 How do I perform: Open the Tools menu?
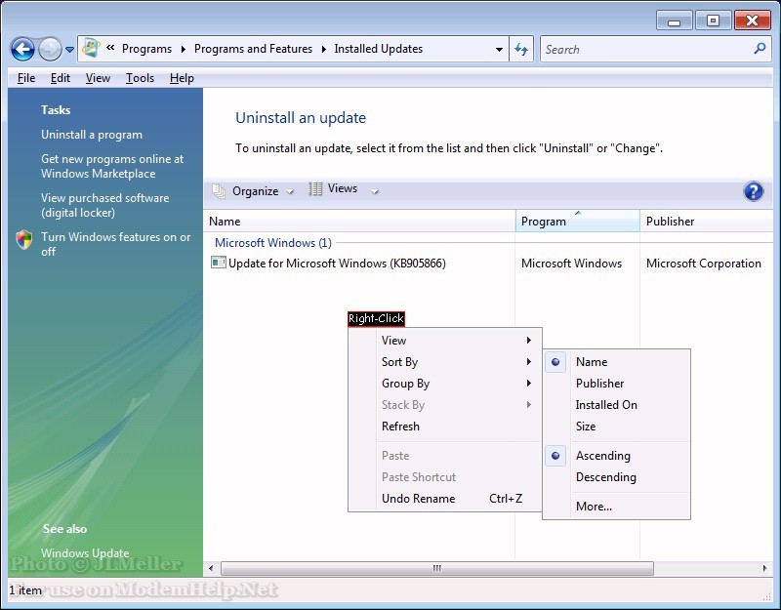[140, 78]
